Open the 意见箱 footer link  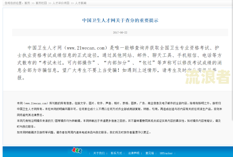click(150, 153)
